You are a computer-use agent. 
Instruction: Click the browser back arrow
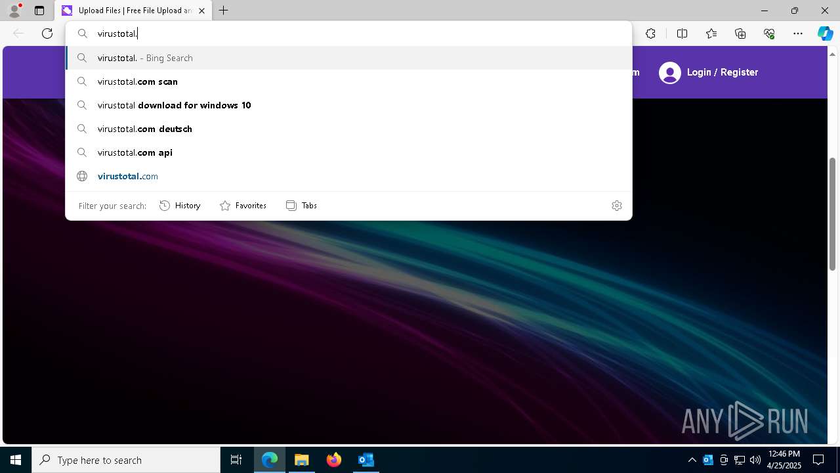pyautogui.click(x=18, y=34)
